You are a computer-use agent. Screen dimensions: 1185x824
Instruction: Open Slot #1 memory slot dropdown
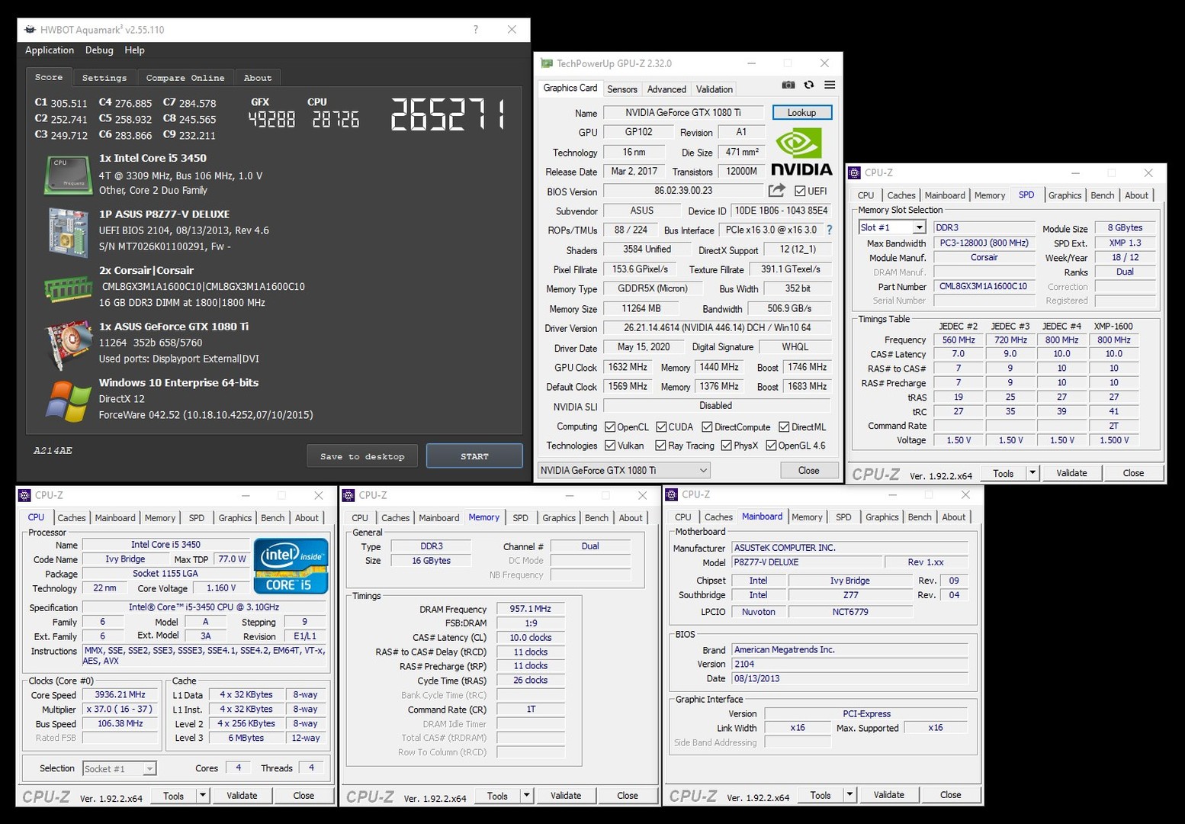coord(892,227)
